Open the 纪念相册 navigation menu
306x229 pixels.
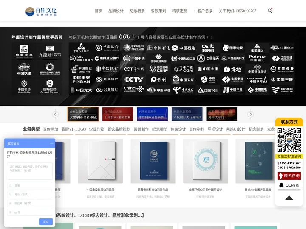[x=137, y=11]
